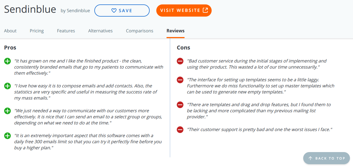The width and height of the screenshot is (353, 167).
Task: Go to the Alternatives tab
Action: point(100,31)
